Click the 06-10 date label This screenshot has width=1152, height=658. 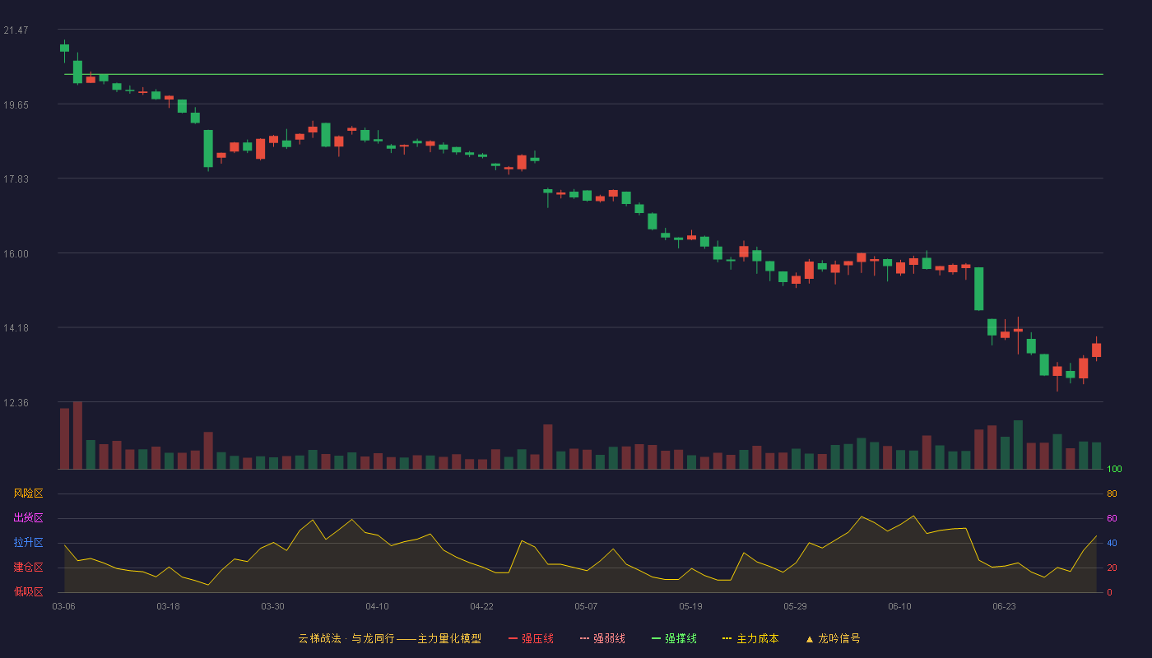[899, 606]
